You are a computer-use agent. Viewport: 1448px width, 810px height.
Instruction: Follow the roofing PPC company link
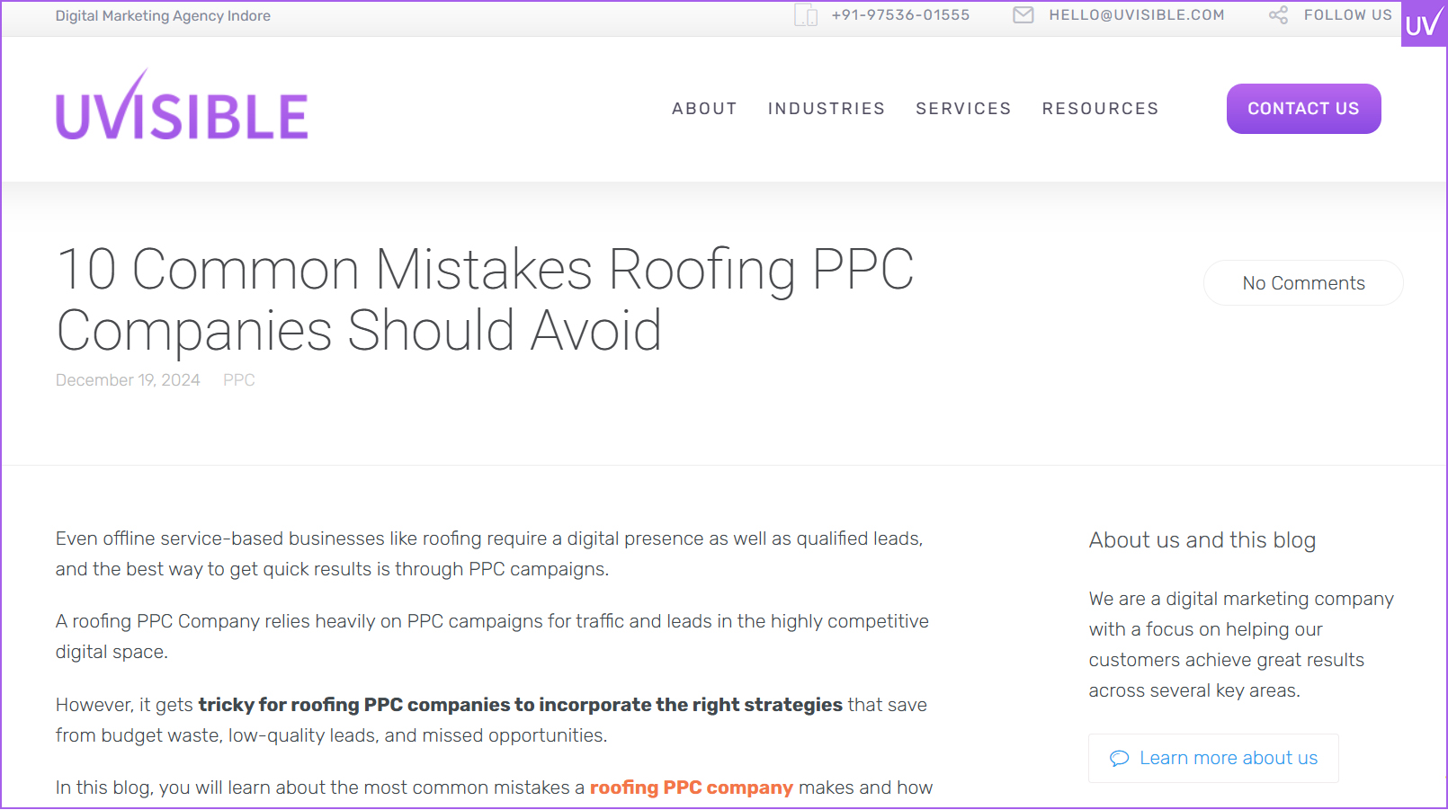[x=691, y=788]
